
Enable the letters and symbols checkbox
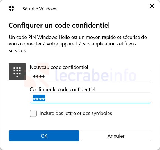[x=33, y=113]
